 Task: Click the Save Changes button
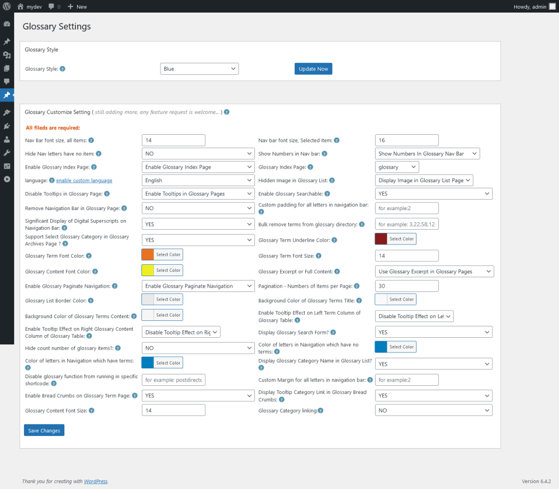(44, 430)
